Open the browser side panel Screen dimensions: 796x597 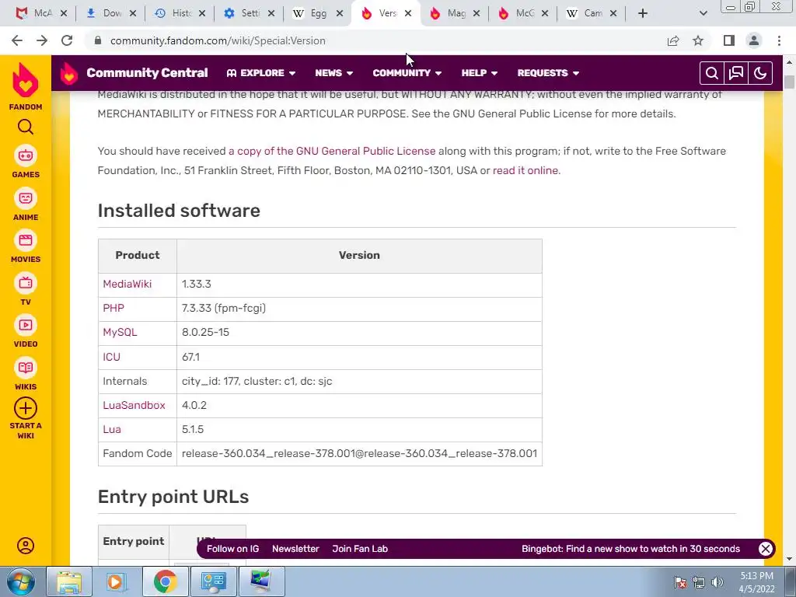[x=729, y=40]
